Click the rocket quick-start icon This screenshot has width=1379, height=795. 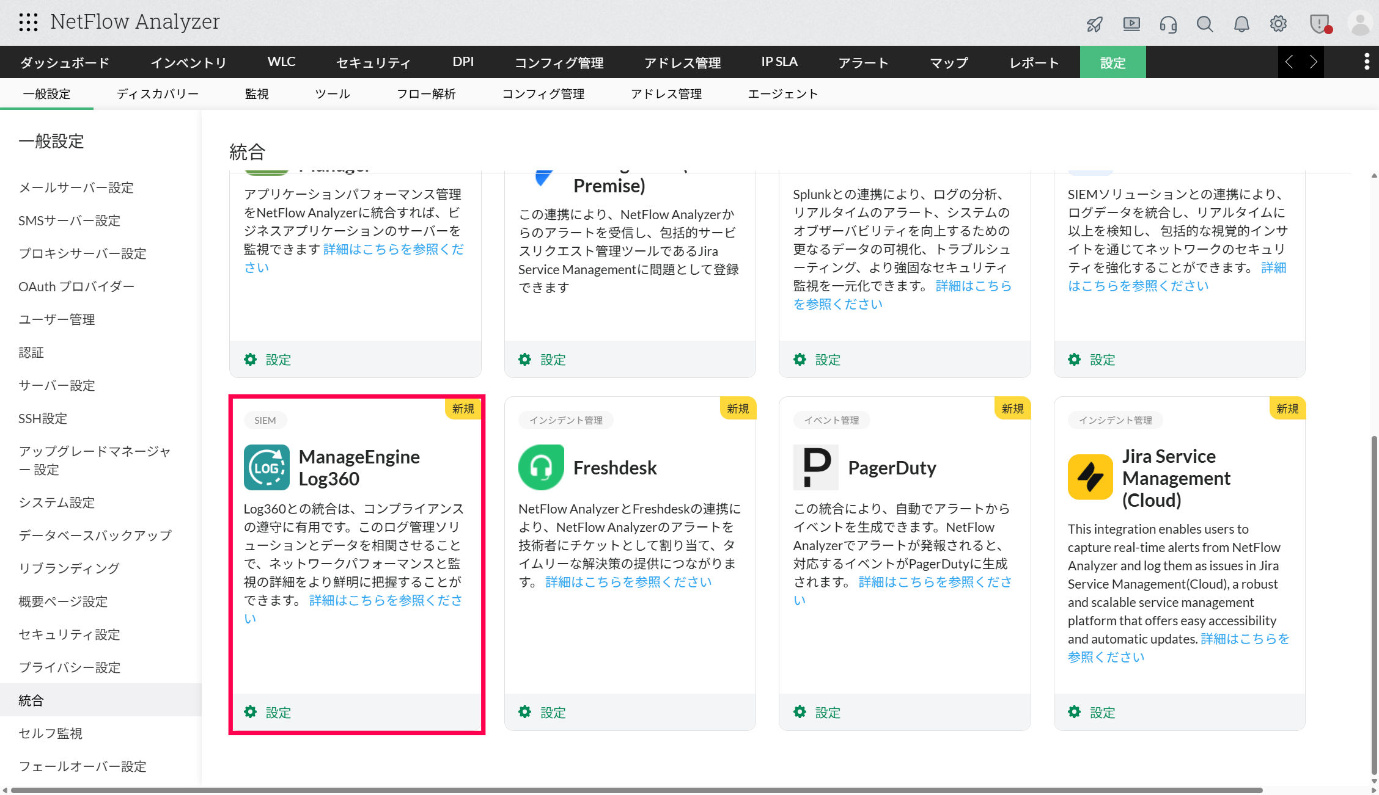pyautogui.click(x=1095, y=24)
